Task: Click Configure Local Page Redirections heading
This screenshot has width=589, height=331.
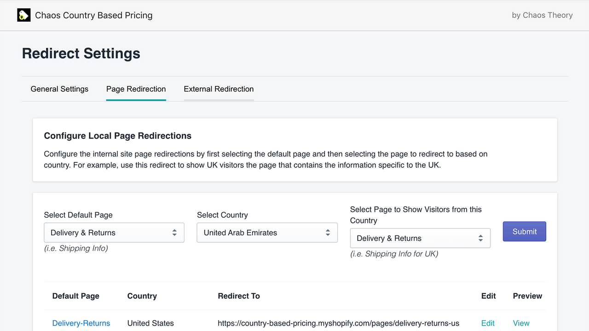Action: coord(118,136)
